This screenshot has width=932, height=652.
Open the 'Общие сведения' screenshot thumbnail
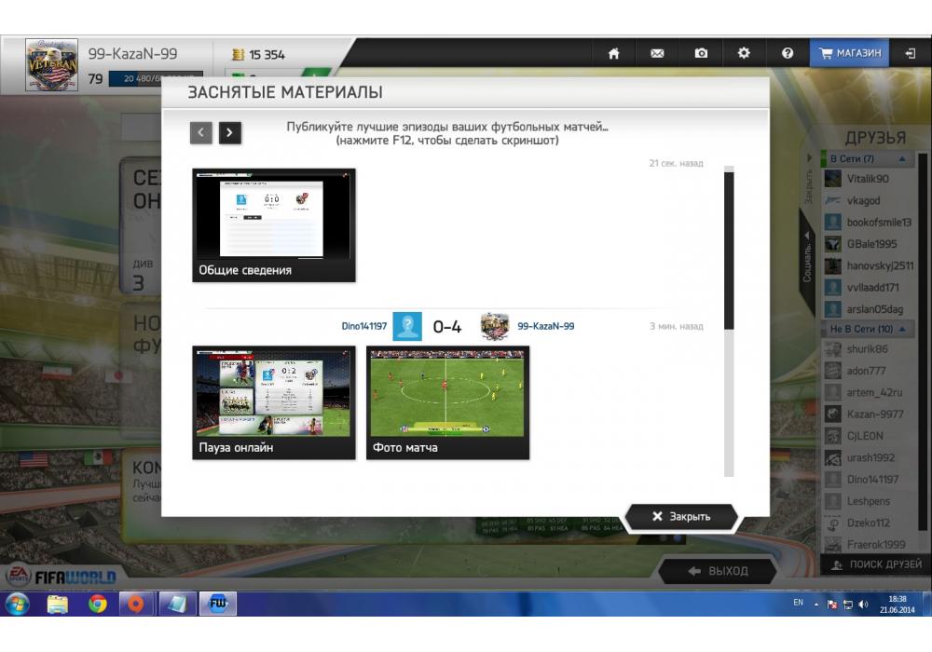(x=273, y=224)
